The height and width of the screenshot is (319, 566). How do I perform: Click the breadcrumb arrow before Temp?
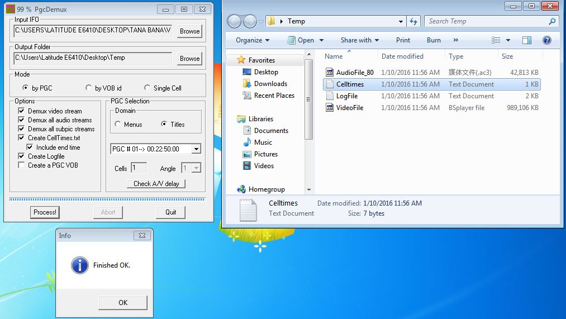tap(282, 21)
